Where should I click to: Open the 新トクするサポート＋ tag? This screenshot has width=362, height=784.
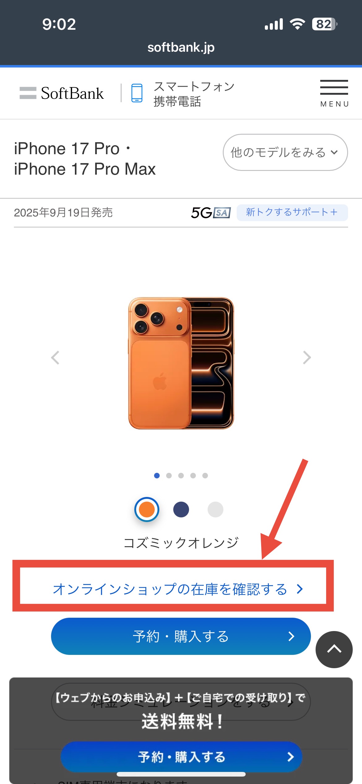292,212
